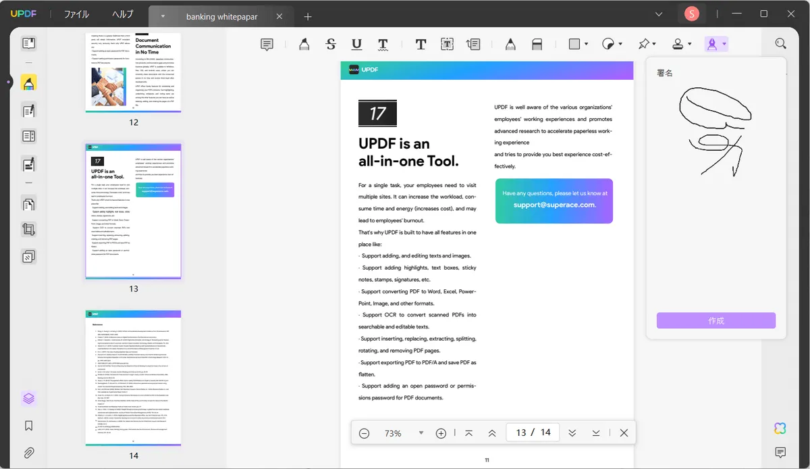
Task: Add a new tab with the plus button
Action: pyautogui.click(x=308, y=16)
